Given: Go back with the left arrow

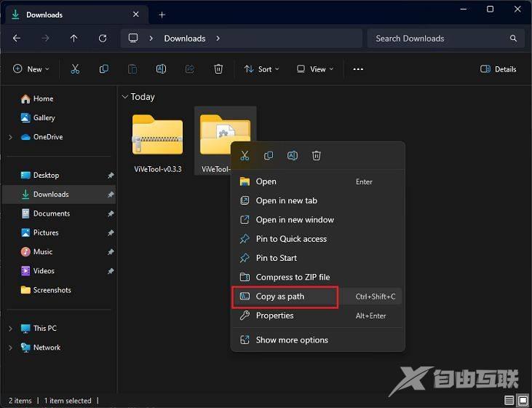Looking at the screenshot, I should 17,39.
